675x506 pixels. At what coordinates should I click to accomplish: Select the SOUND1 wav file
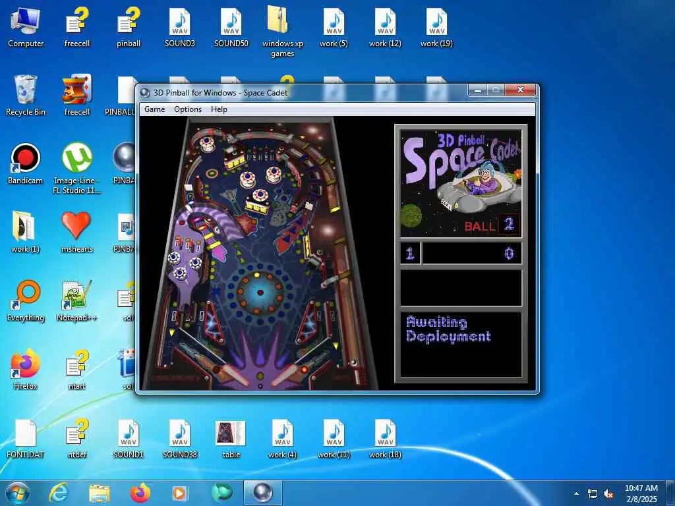pyautogui.click(x=129, y=438)
